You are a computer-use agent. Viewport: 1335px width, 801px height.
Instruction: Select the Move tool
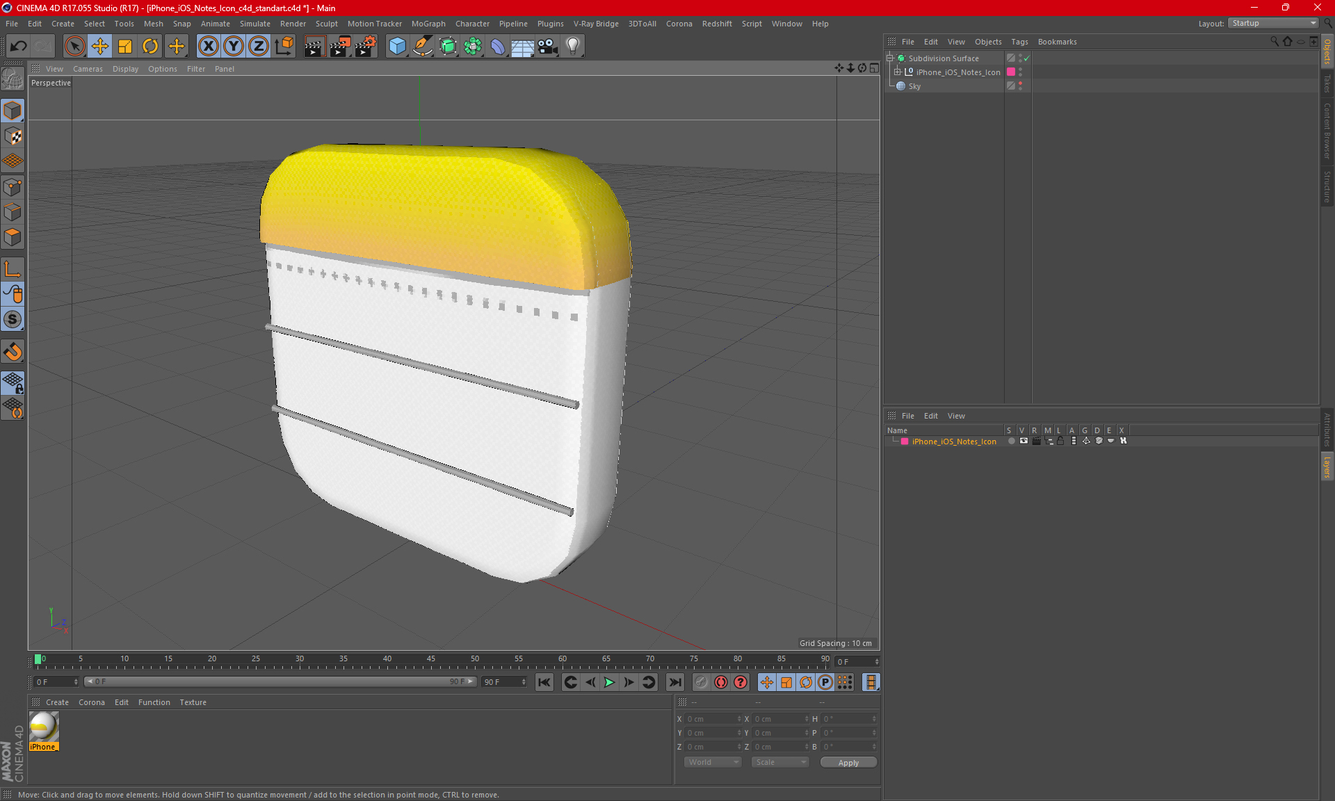[100, 46]
